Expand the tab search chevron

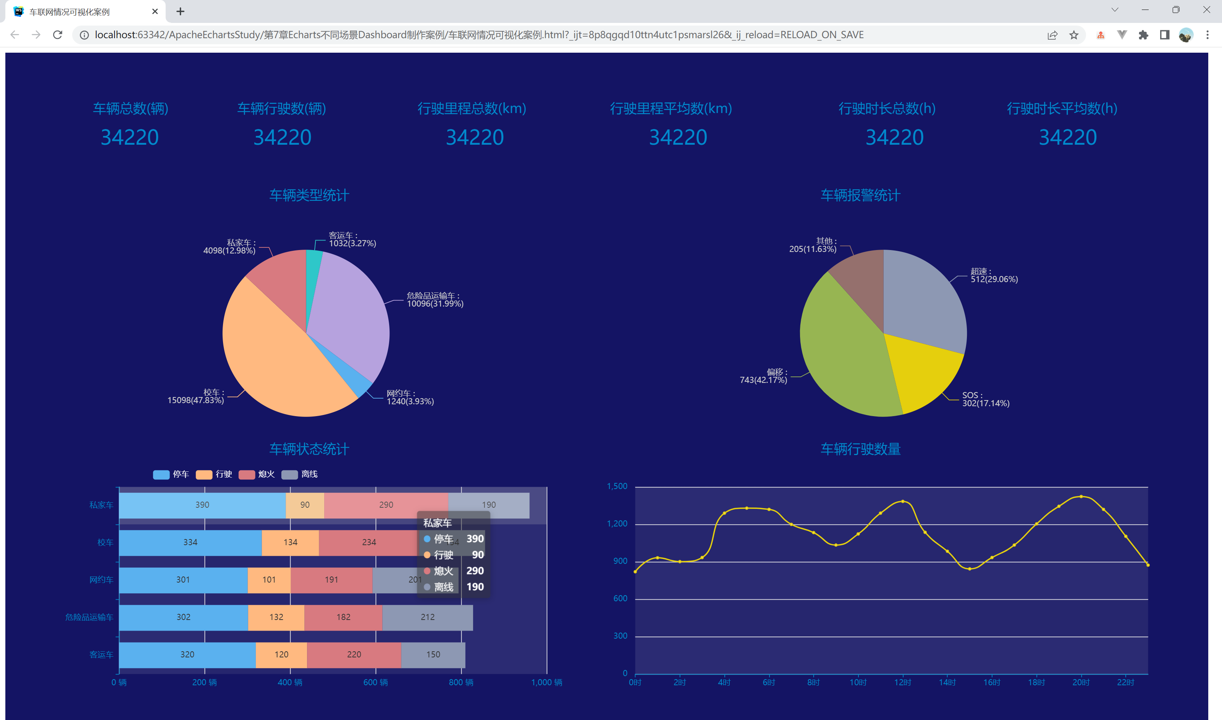coord(1115,10)
